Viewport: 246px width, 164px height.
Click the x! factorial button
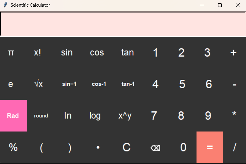click(x=37, y=53)
